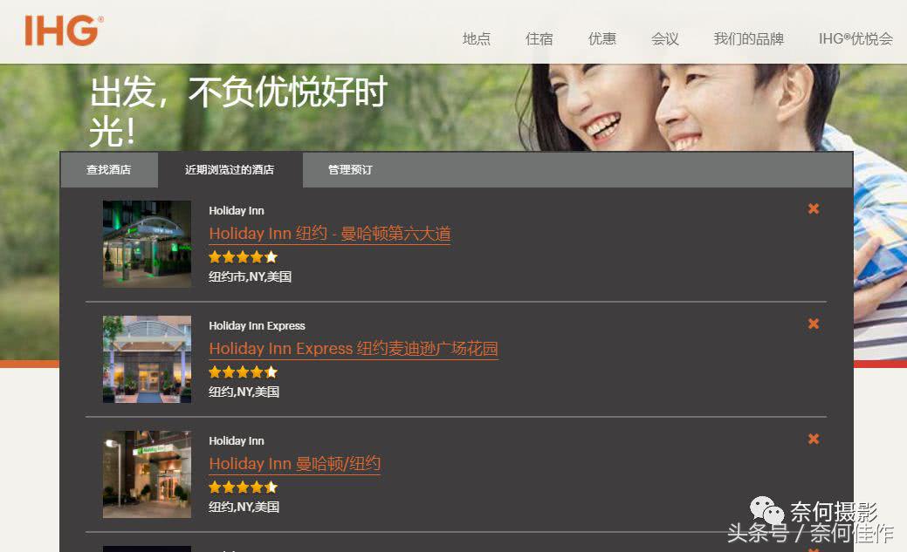Open the IHG优悦会 menu
This screenshot has height=552, width=907.
click(x=855, y=38)
